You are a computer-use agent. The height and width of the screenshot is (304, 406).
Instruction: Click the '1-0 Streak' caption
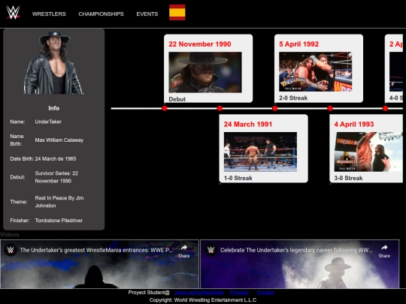point(238,178)
